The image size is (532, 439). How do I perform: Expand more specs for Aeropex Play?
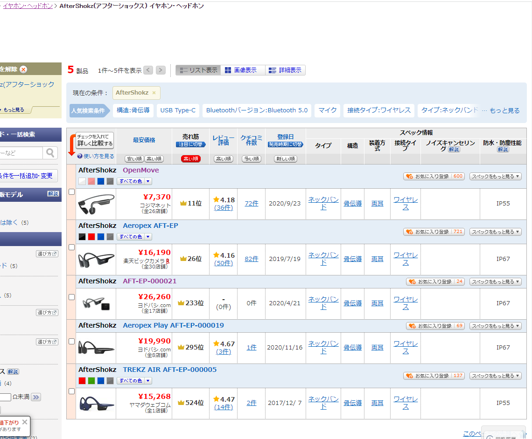tap(495, 326)
